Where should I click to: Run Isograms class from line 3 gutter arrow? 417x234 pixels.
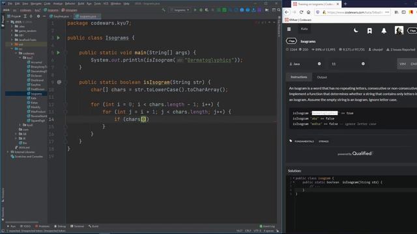click(x=58, y=38)
